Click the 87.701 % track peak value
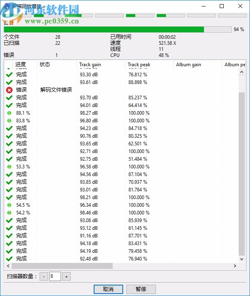The height and width of the screenshot is (296, 250). click(138, 236)
